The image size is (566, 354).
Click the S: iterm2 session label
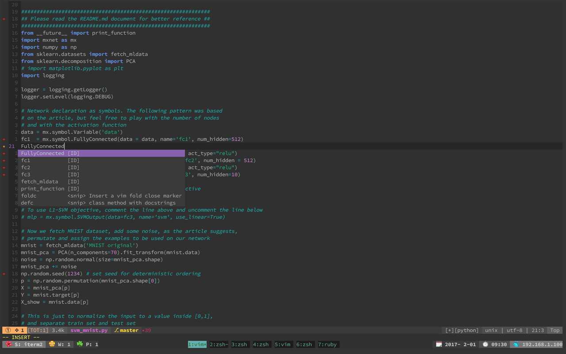tap(29, 344)
